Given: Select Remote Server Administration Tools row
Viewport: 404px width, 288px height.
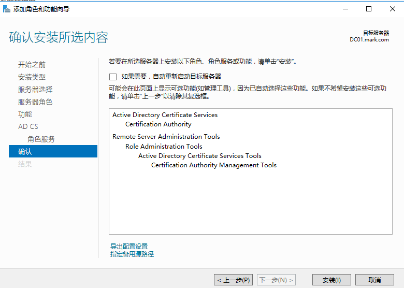Looking at the screenshot, I should click(x=166, y=137).
